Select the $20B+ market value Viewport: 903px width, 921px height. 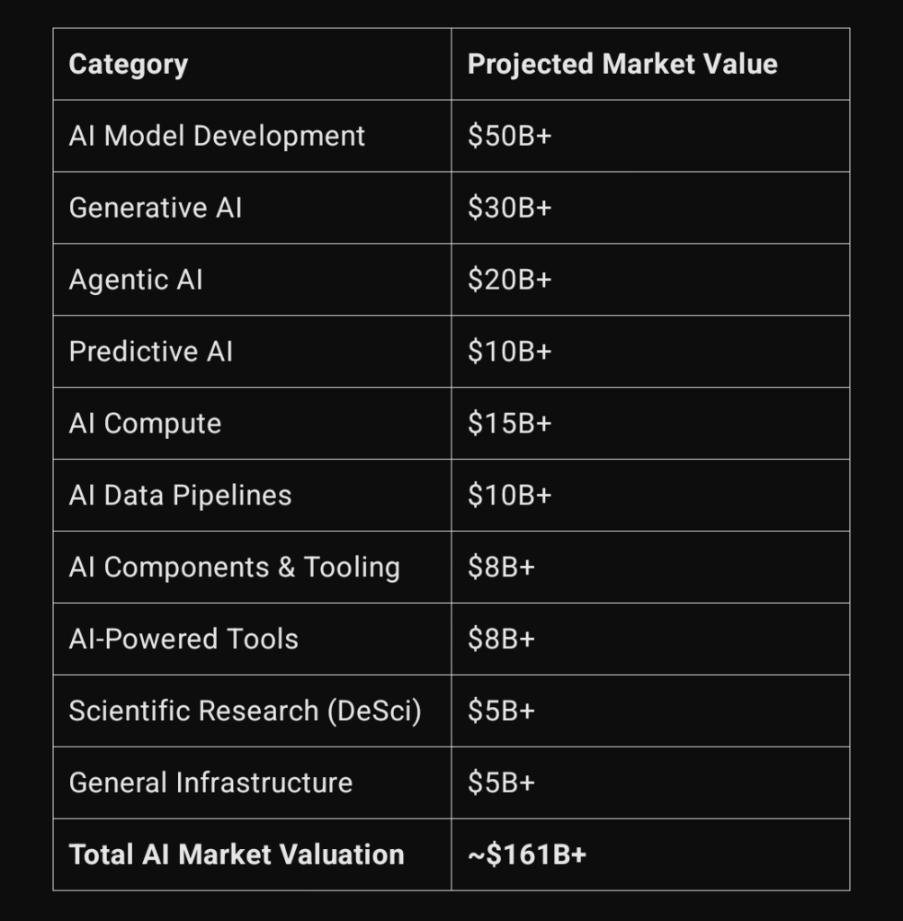(509, 280)
